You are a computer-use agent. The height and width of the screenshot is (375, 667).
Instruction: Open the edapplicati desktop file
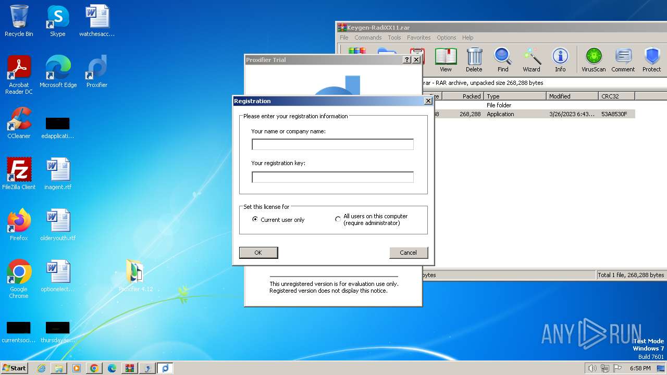58,128
